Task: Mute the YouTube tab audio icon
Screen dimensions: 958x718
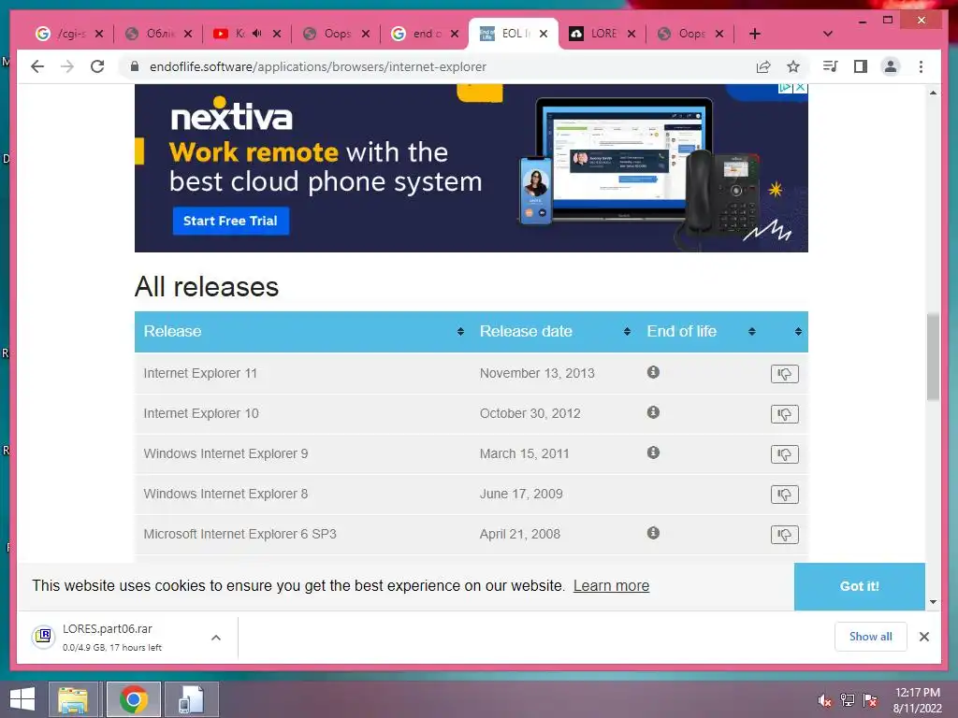Action: point(257,34)
